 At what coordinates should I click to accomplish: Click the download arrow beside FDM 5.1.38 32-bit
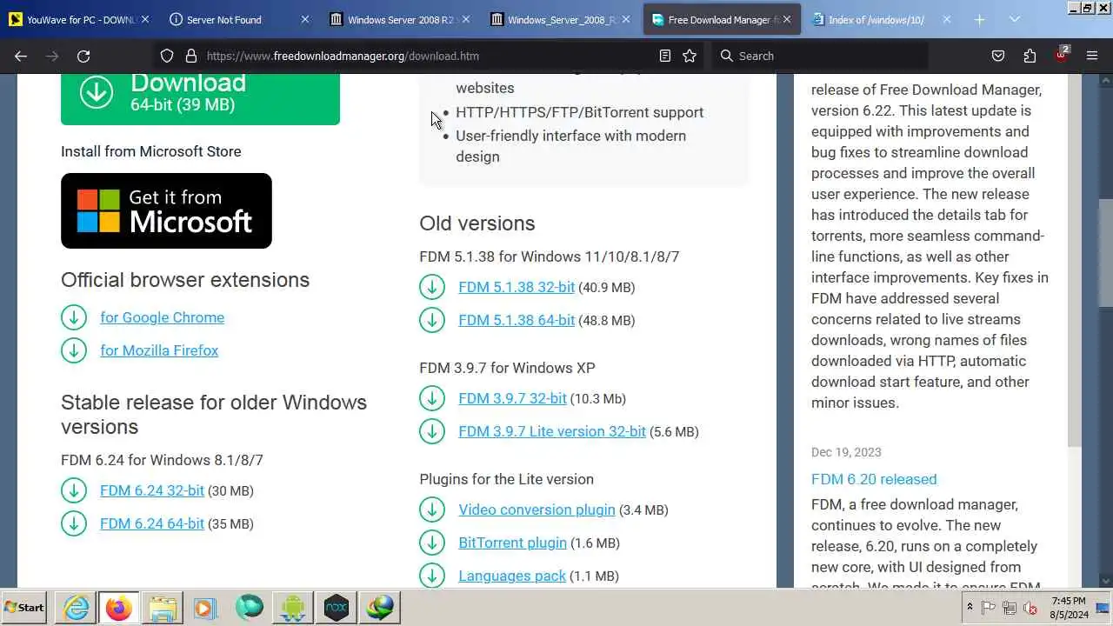click(x=432, y=287)
